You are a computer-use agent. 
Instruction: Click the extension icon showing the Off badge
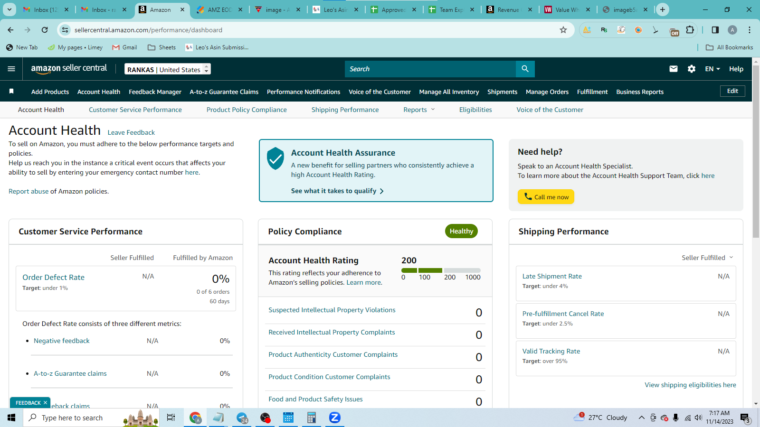pos(674,31)
